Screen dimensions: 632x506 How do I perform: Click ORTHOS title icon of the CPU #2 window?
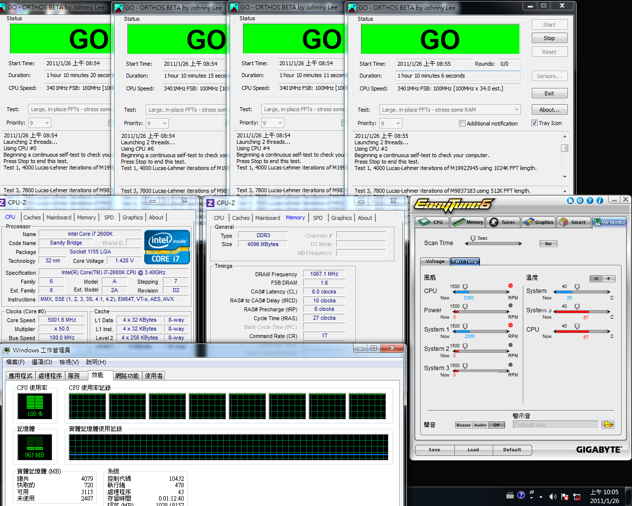(352, 7)
